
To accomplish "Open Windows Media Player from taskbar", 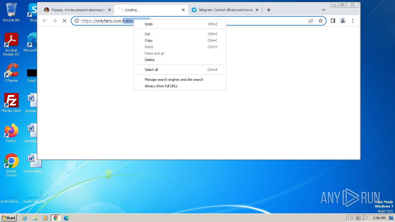I will click(x=45, y=218).
